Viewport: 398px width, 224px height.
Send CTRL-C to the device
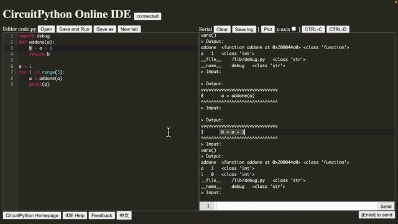click(313, 29)
